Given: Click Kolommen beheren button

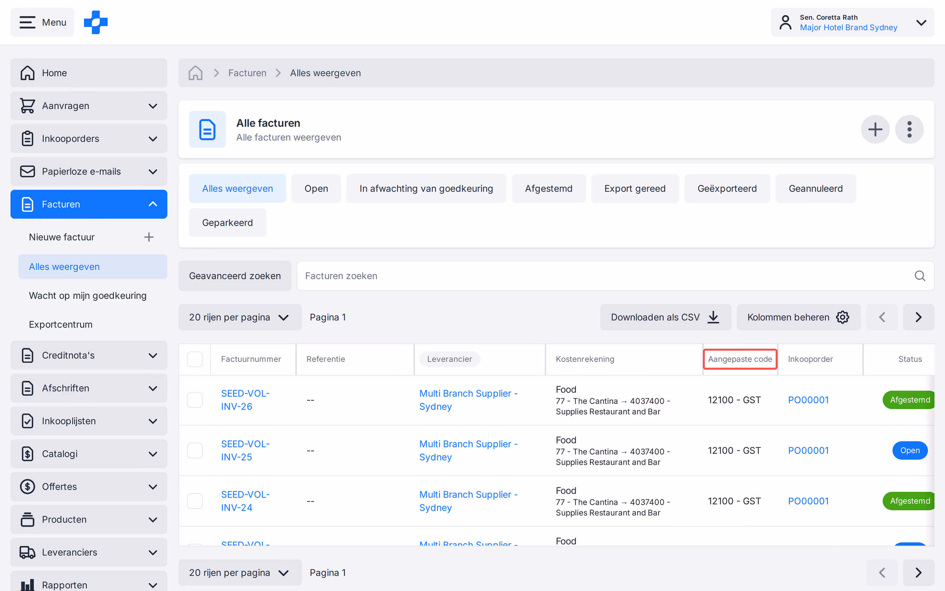Looking at the screenshot, I should [x=798, y=317].
